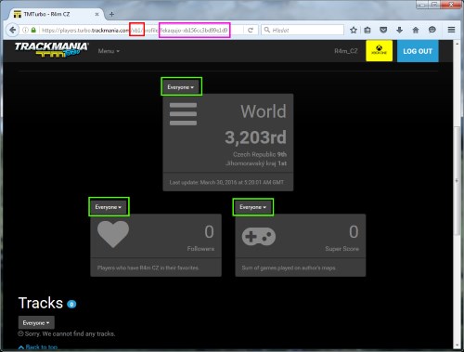Click the heart icon in Followers card
464x352 pixels.
point(113,234)
